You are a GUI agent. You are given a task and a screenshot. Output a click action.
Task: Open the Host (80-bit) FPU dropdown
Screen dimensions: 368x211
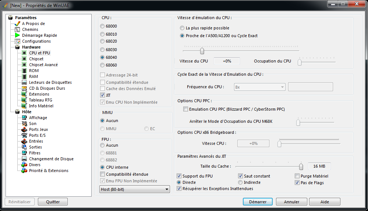135,189
